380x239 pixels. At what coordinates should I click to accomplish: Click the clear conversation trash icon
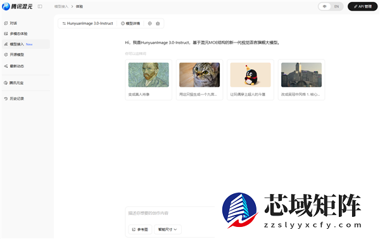coord(158,23)
